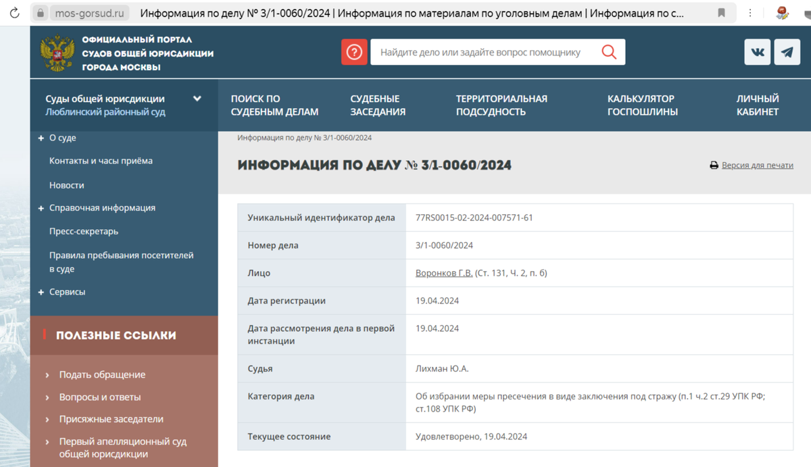Click the coat of arms portal logo

pos(57,51)
